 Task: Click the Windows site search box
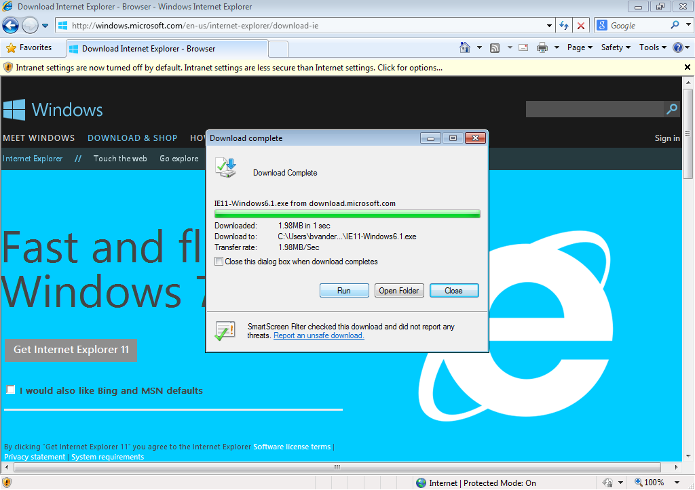pos(595,109)
